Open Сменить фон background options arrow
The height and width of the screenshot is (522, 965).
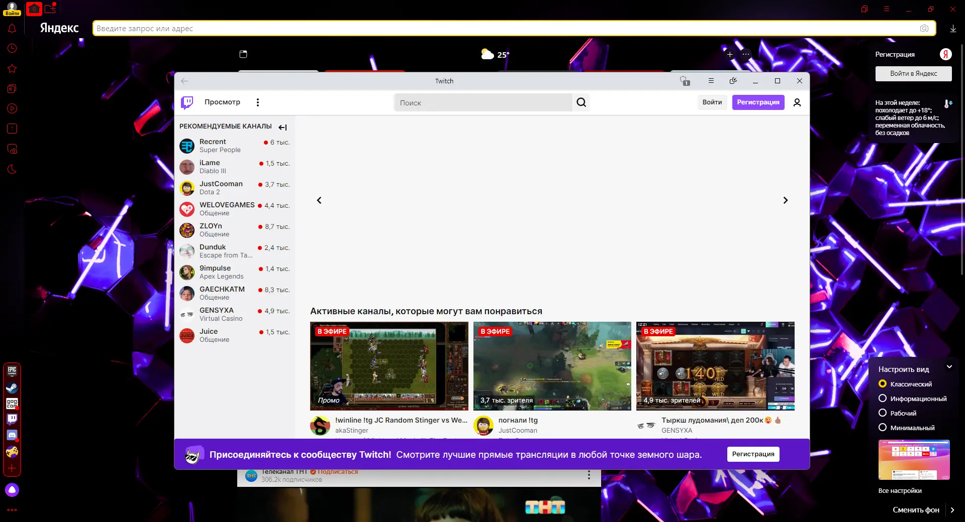pos(952,510)
